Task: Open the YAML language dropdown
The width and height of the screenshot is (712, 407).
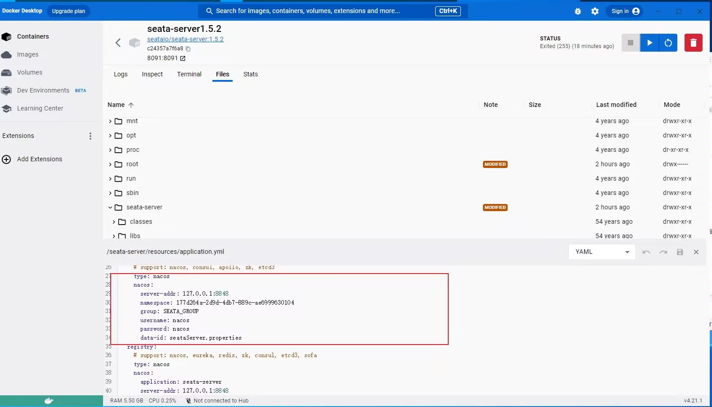Action: [x=602, y=252]
